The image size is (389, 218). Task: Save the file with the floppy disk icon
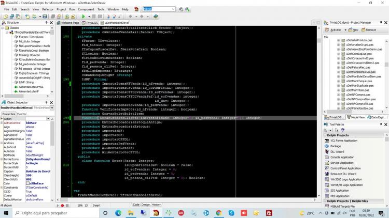(x=45, y=17)
